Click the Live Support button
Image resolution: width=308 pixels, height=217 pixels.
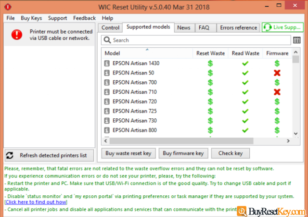[x=282, y=27]
